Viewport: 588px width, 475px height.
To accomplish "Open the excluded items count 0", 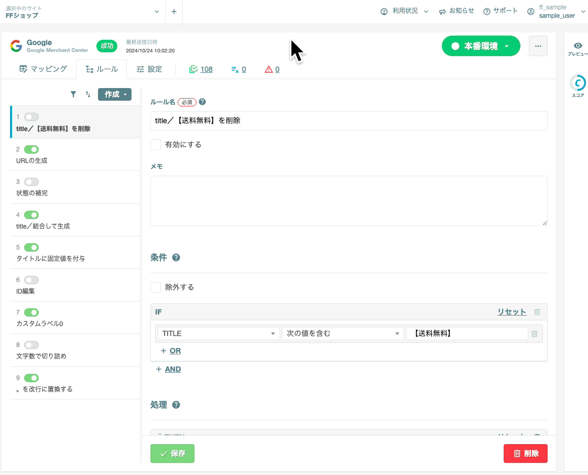I will (x=239, y=69).
